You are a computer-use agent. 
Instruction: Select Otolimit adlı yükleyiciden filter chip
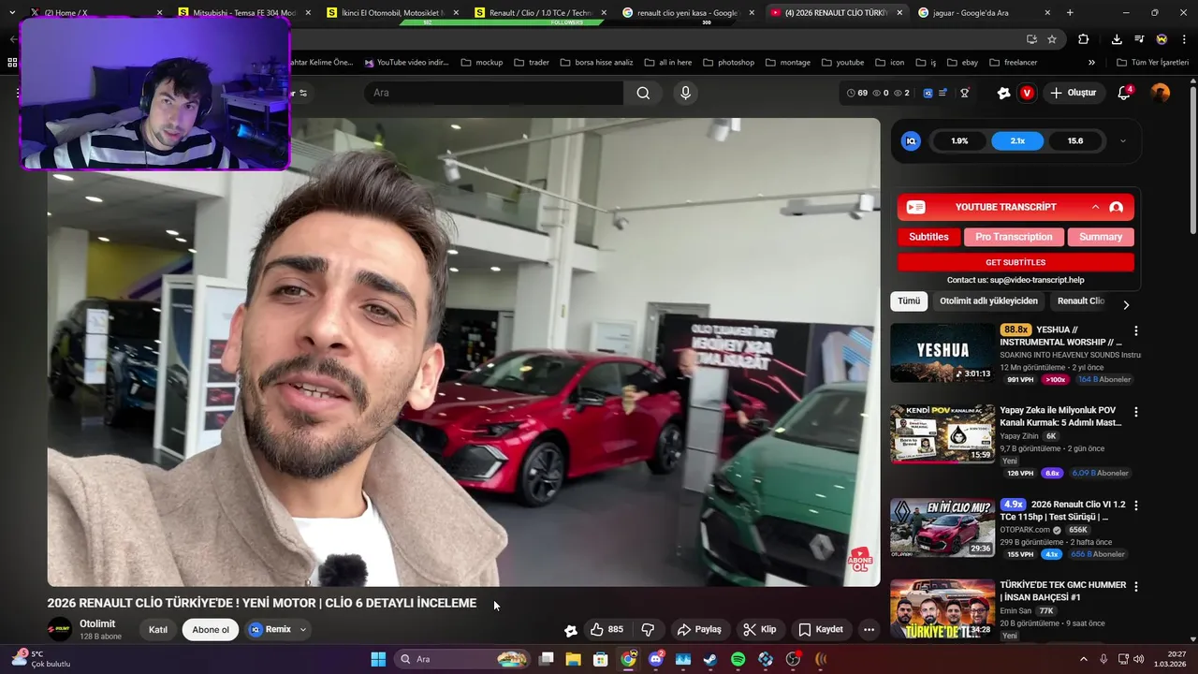(988, 300)
